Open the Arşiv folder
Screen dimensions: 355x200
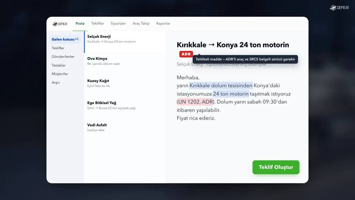click(x=56, y=83)
